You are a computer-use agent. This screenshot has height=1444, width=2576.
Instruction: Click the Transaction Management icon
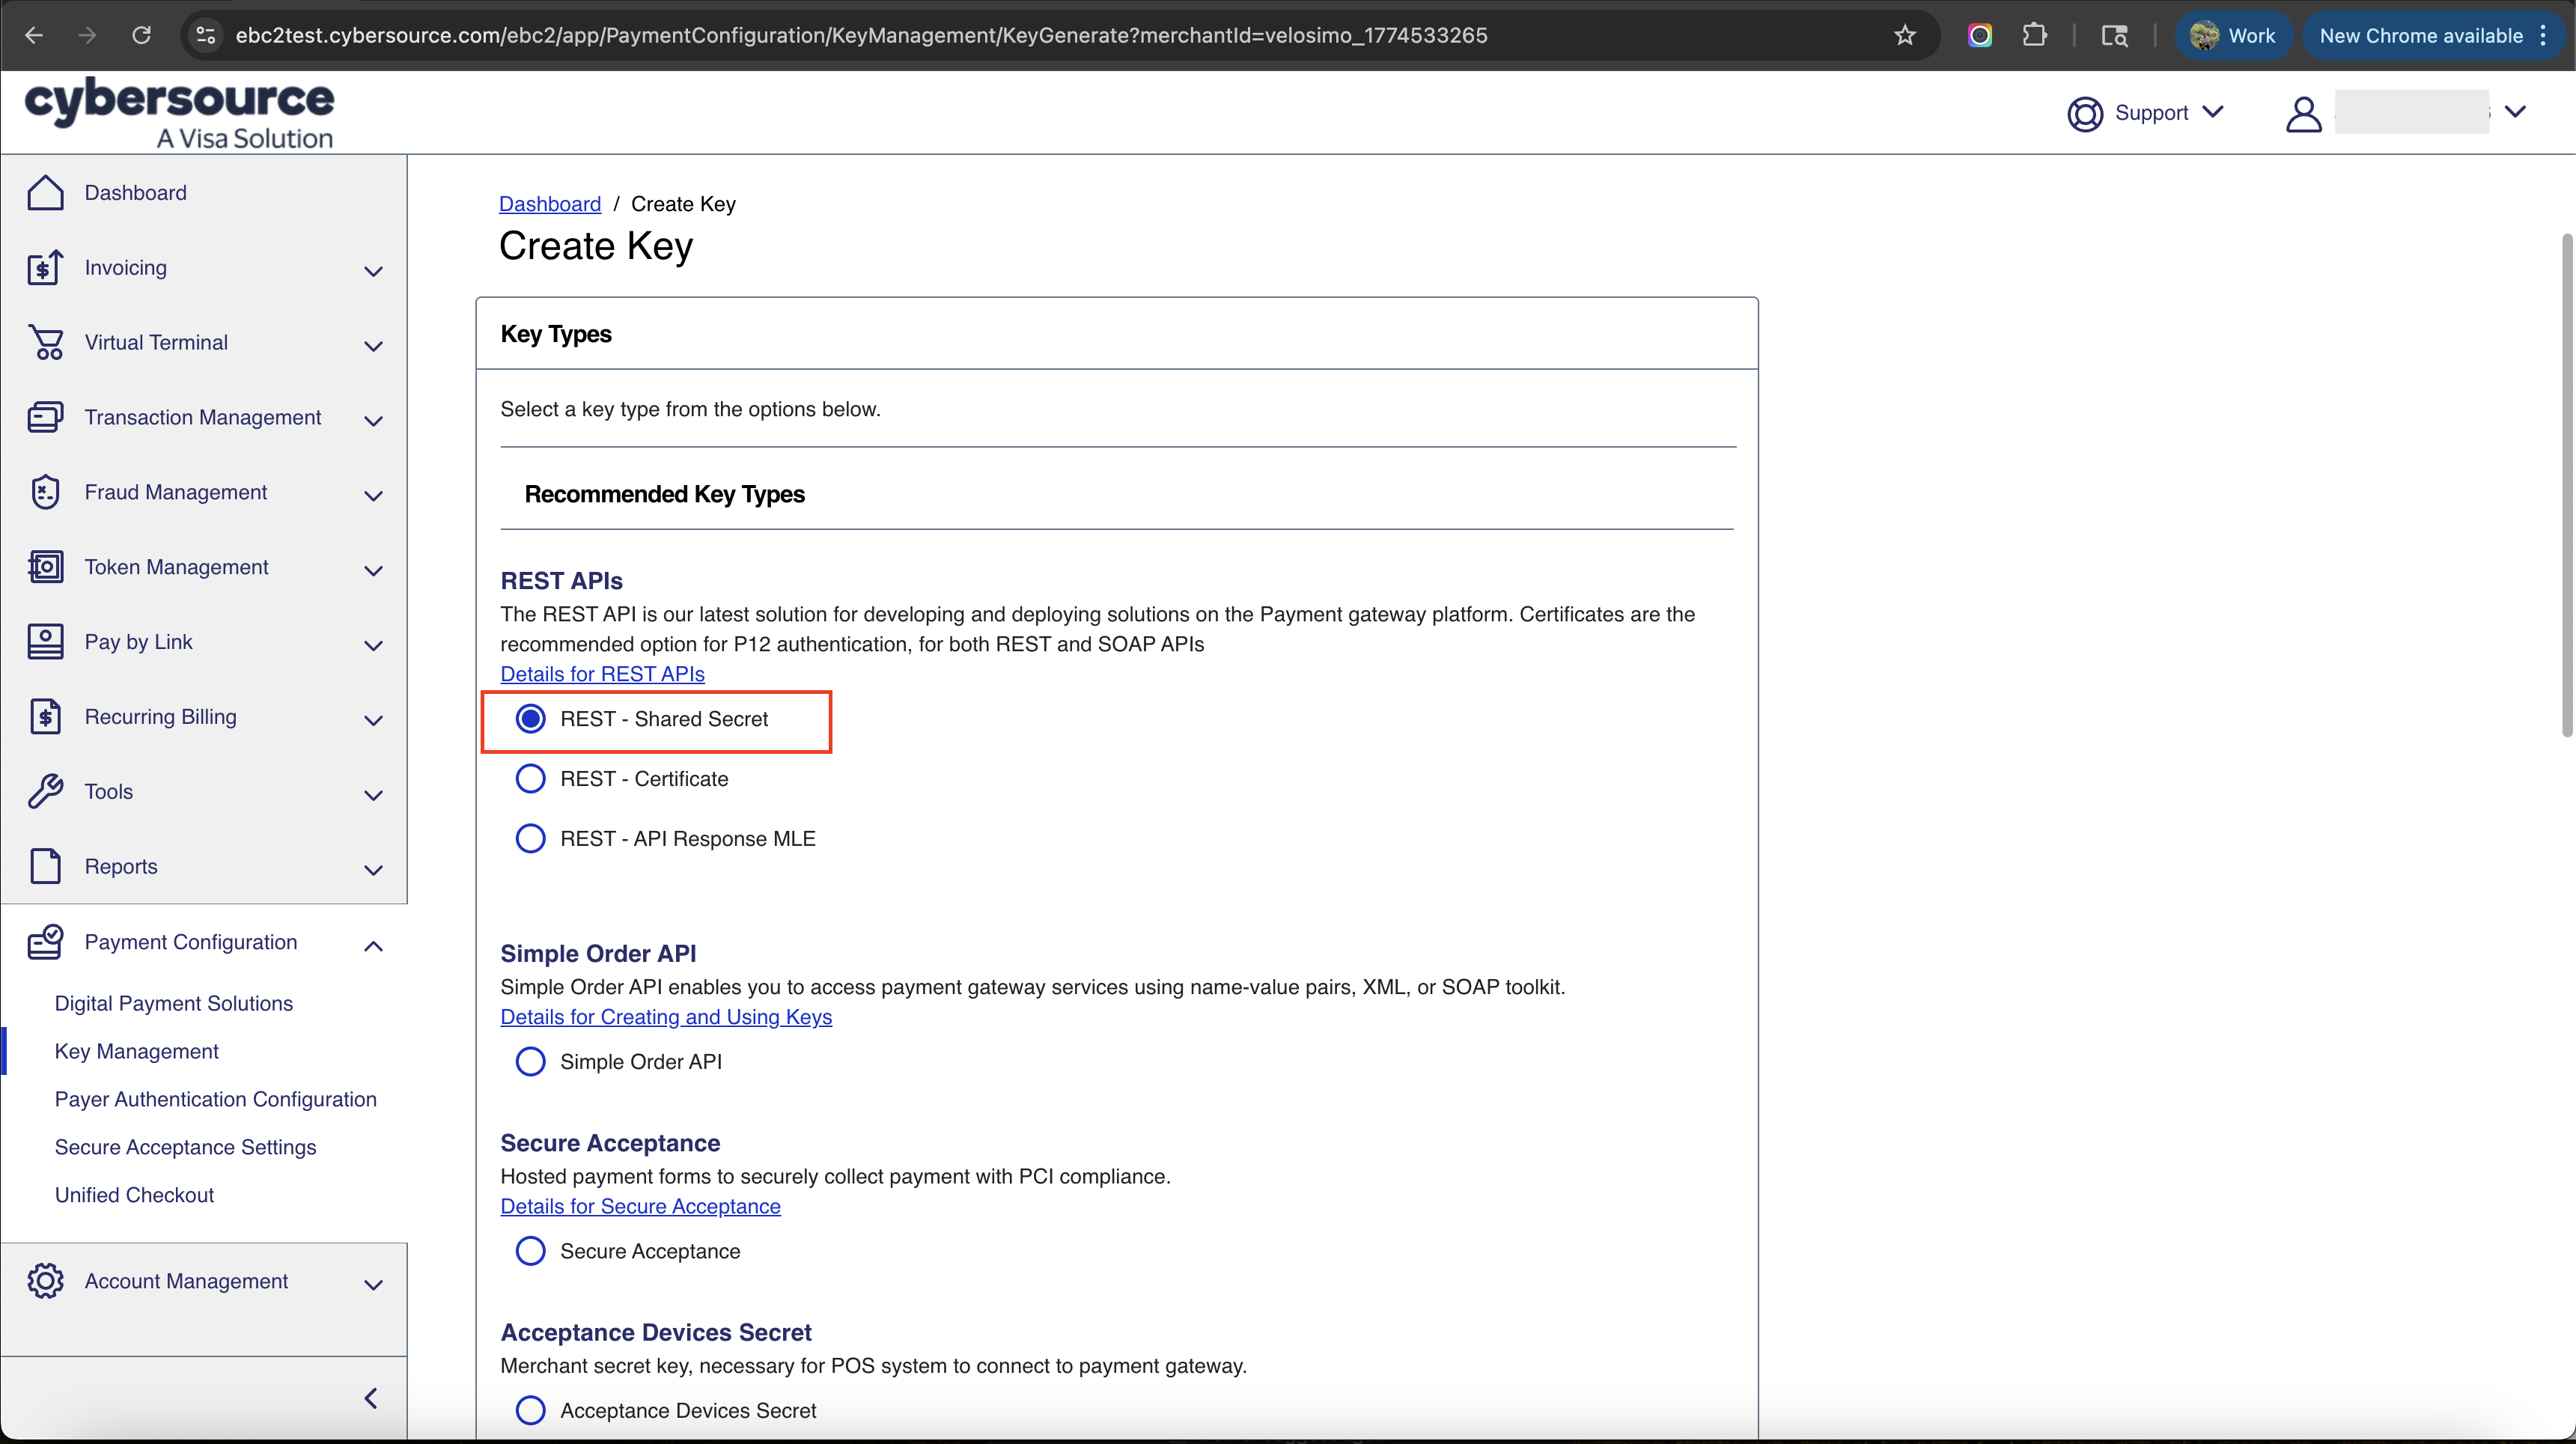pos(45,417)
